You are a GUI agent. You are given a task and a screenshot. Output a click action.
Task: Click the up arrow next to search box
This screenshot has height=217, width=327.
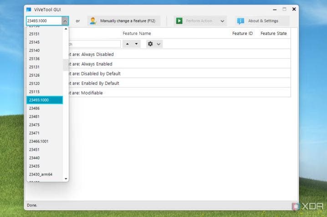tap(128, 44)
